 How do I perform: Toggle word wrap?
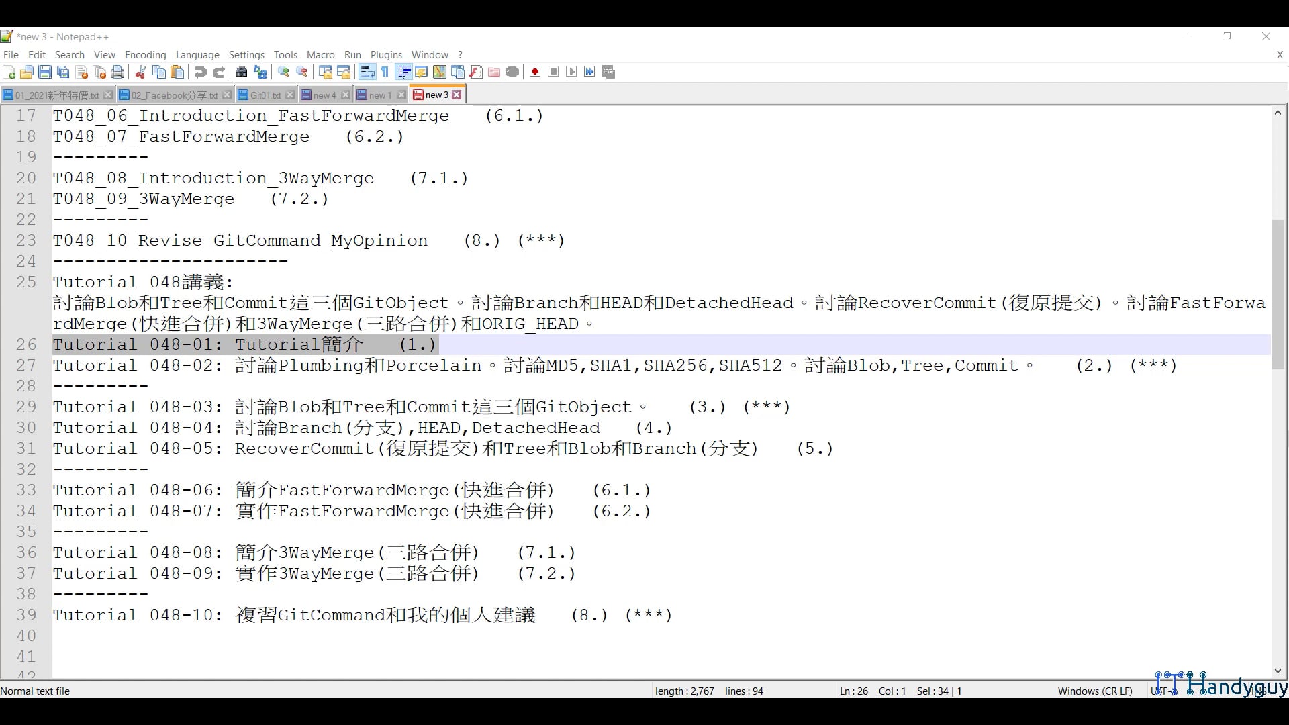(367, 72)
